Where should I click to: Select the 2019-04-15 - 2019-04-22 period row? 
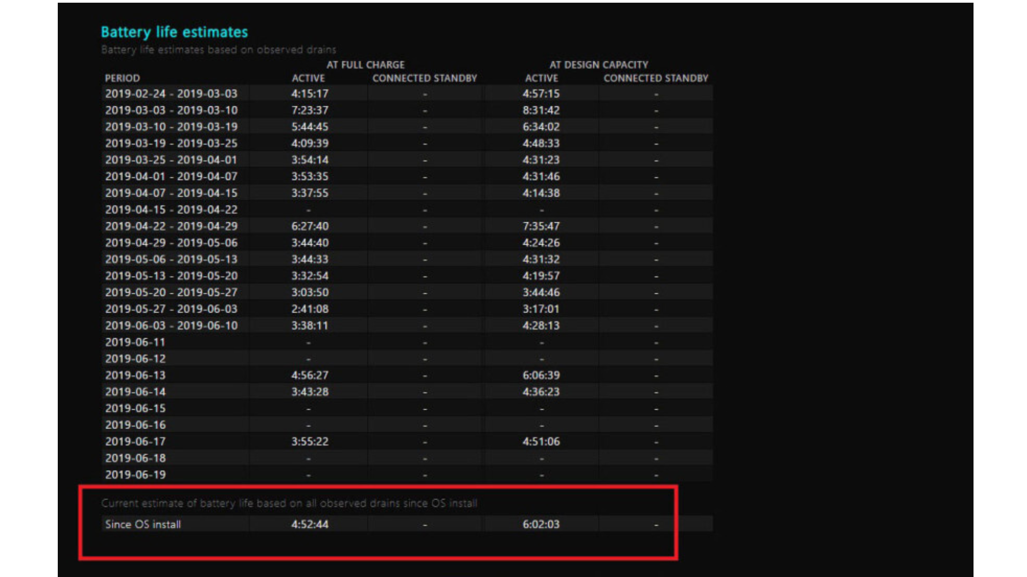tap(171, 209)
